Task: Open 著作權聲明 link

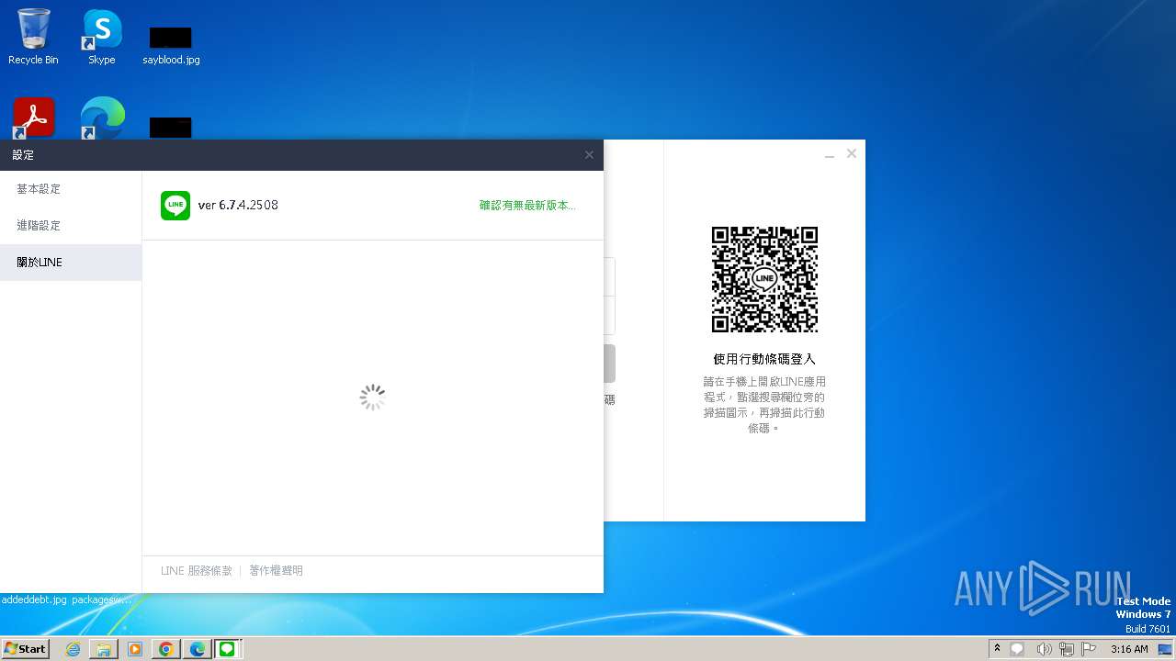Action: click(x=276, y=571)
